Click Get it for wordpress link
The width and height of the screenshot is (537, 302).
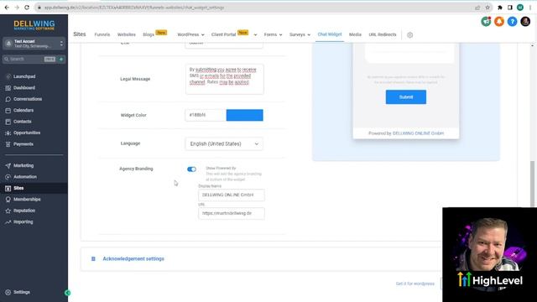click(414, 284)
